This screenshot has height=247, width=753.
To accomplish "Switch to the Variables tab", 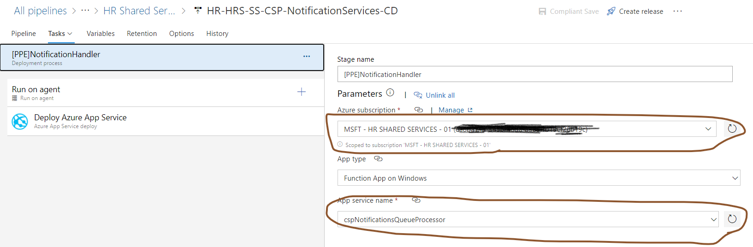I will pyautogui.click(x=101, y=34).
